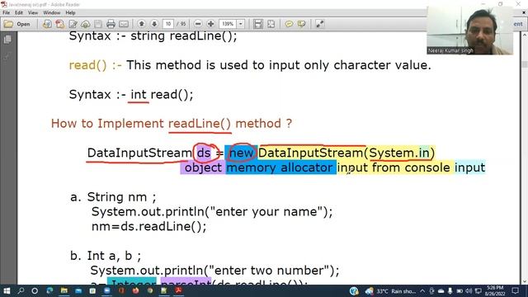Click the email envelope icon

click(x=124, y=24)
